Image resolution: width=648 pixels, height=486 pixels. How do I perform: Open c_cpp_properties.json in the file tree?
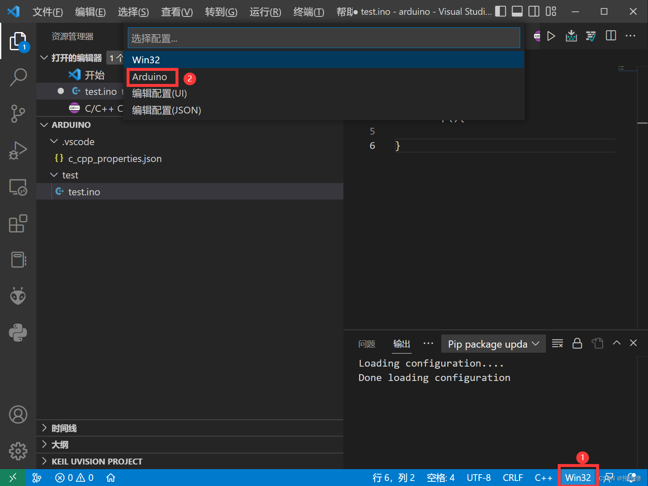(x=190, y=159)
